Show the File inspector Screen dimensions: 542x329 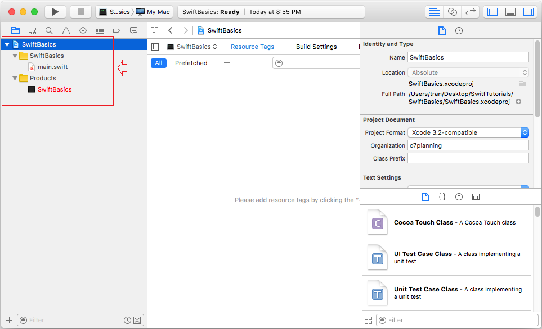tap(442, 31)
